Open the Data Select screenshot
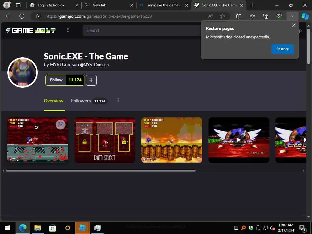The image size is (312, 234). pos(105,140)
